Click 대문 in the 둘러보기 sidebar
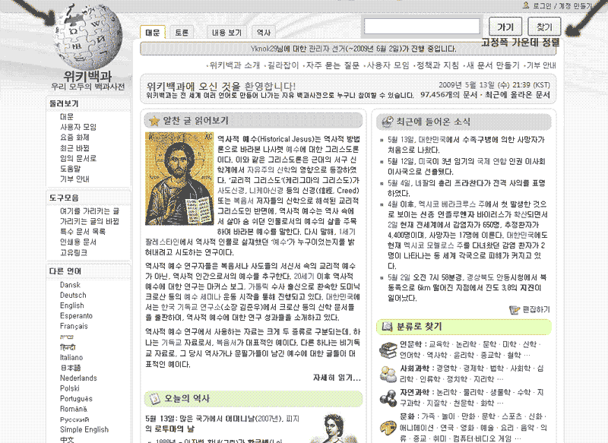 (67, 117)
